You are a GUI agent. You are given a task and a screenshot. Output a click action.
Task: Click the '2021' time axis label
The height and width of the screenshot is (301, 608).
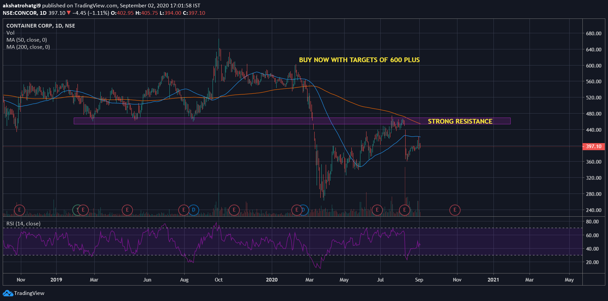click(x=493, y=279)
